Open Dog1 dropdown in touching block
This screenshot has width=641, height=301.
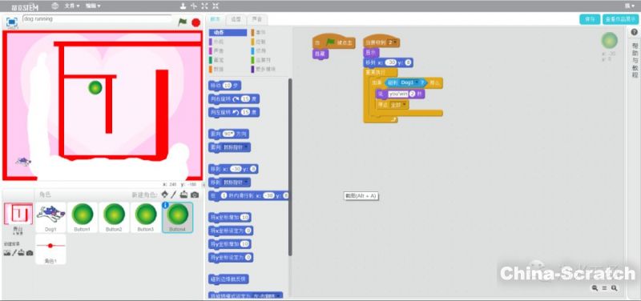click(x=417, y=83)
